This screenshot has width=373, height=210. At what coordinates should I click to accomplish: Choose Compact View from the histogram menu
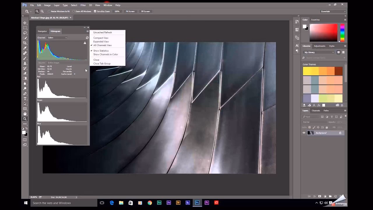101,38
